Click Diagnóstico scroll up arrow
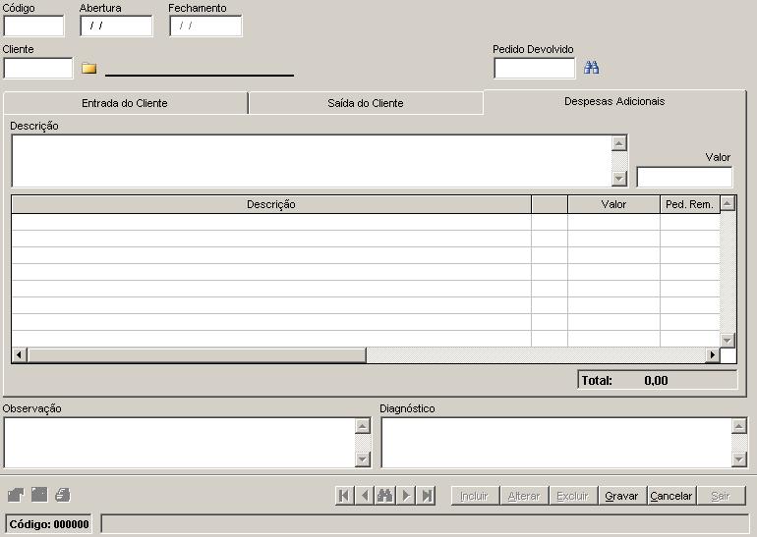 739,426
